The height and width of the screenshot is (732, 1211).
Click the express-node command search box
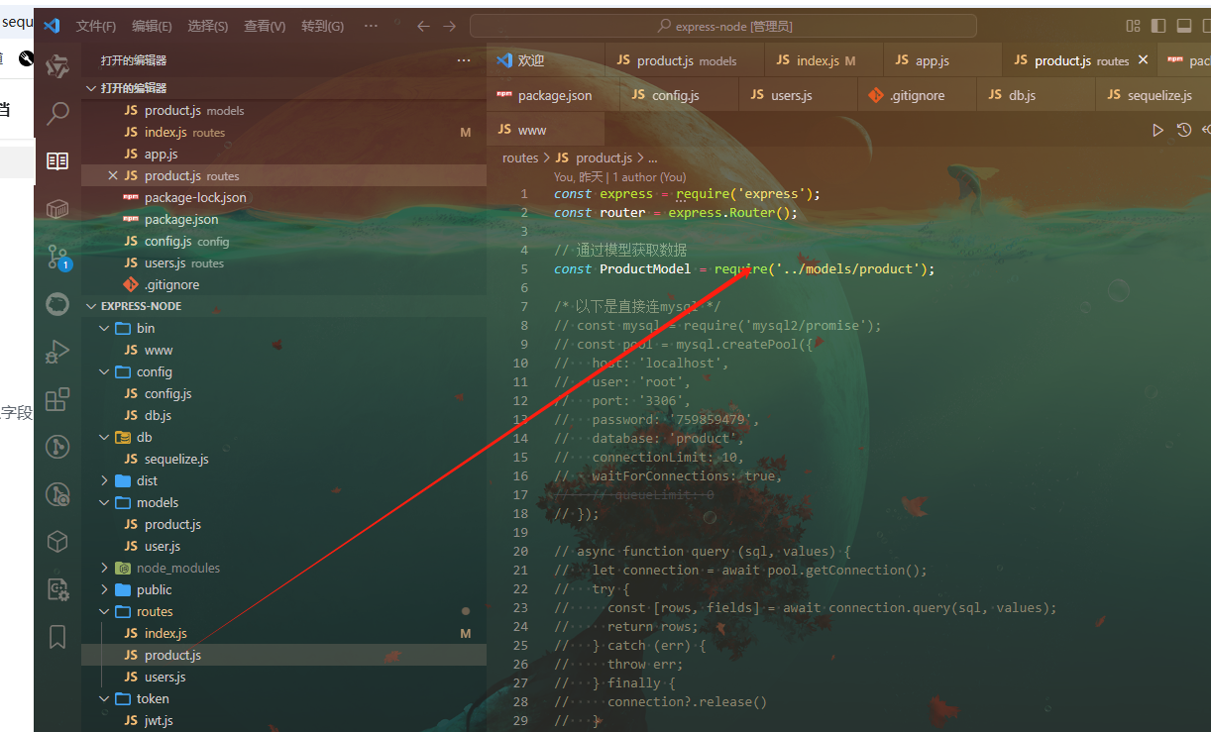coord(723,27)
